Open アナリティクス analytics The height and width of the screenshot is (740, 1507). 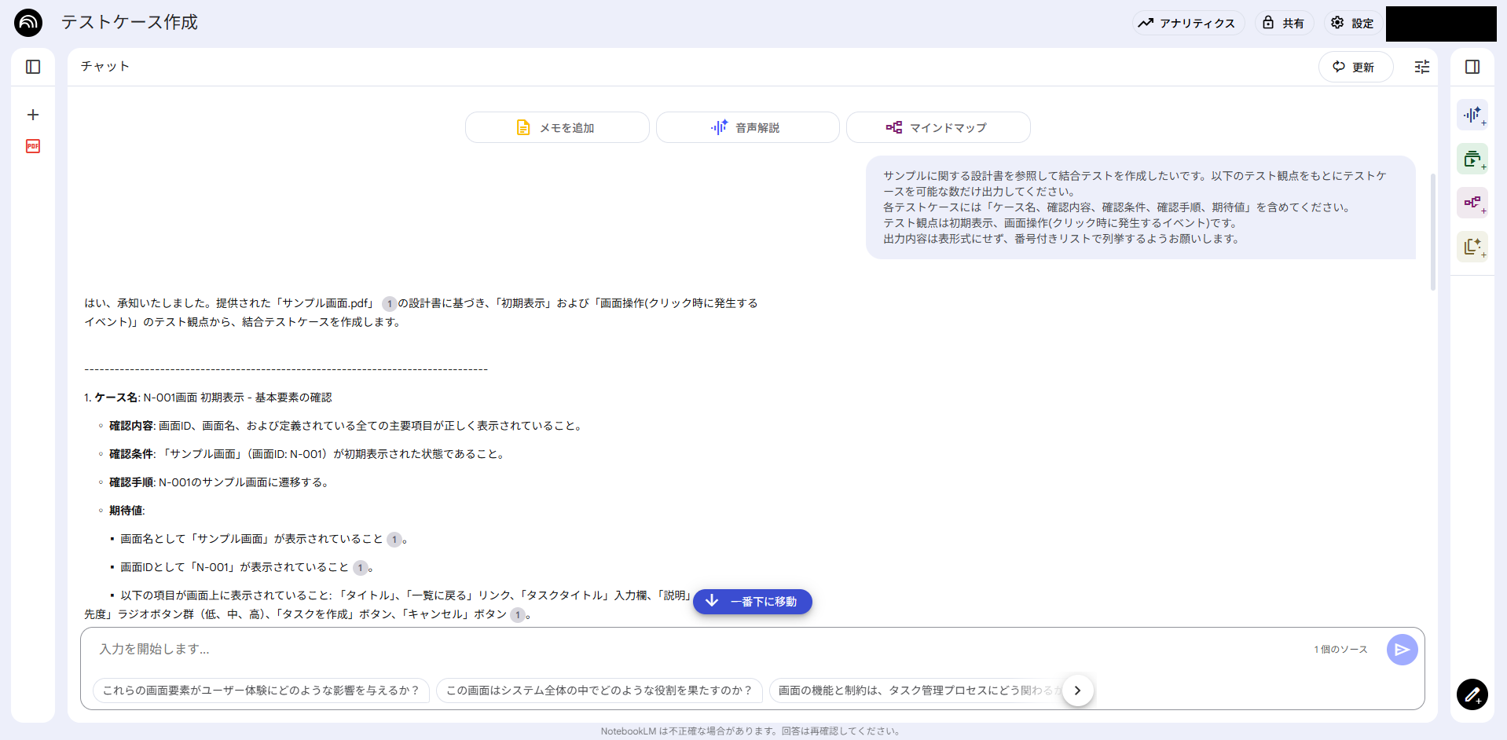click(1188, 23)
